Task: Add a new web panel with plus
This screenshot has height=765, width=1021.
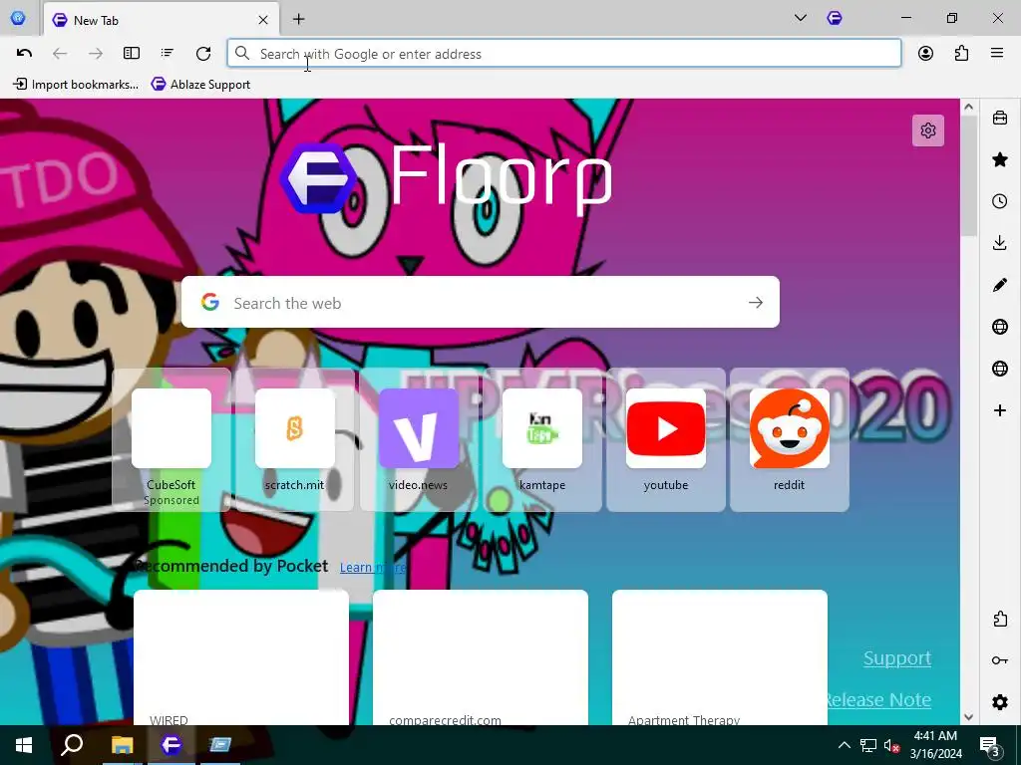Action: [1000, 409]
